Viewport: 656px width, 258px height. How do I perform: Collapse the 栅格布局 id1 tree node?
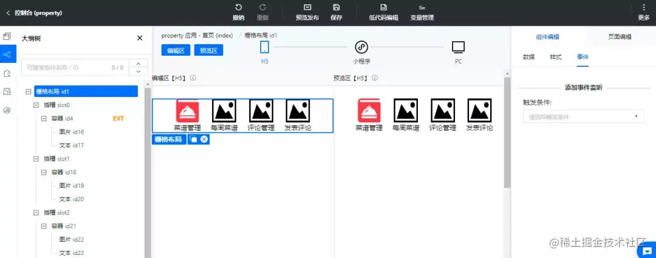pyautogui.click(x=28, y=91)
